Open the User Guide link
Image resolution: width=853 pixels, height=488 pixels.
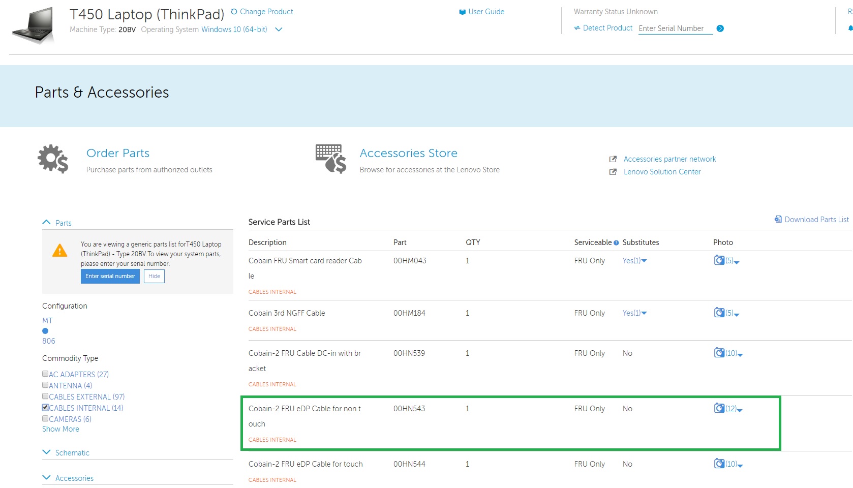pyautogui.click(x=486, y=12)
